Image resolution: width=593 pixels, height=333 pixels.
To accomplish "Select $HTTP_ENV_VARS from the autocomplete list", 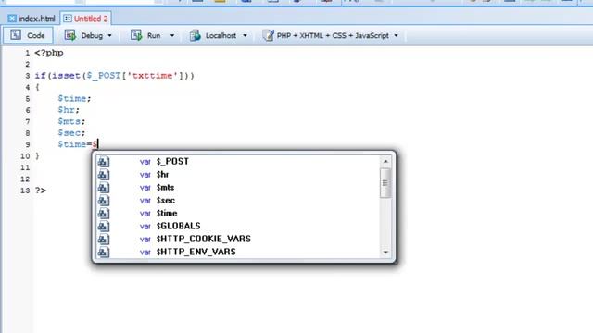I will pyautogui.click(x=237, y=252).
